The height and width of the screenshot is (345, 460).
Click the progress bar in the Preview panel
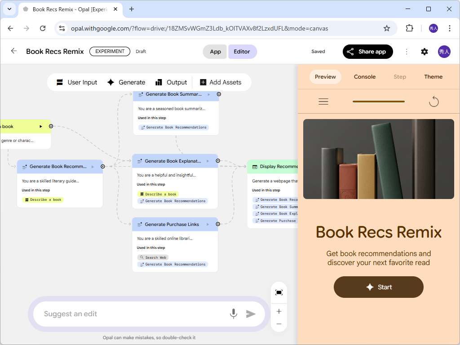click(378, 102)
